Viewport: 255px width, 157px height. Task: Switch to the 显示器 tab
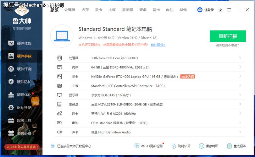pyautogui.click(x=128, y=10)
